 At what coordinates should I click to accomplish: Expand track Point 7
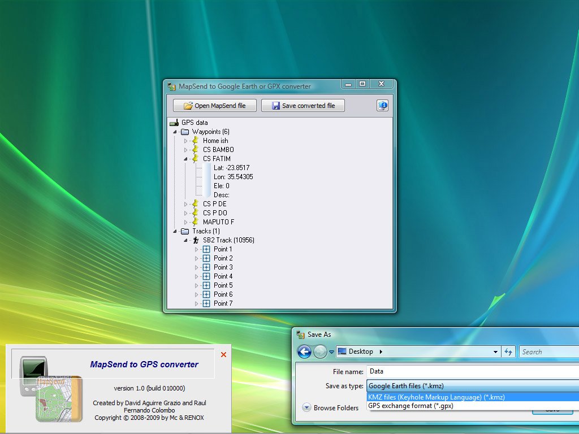[x=196, y=303]
